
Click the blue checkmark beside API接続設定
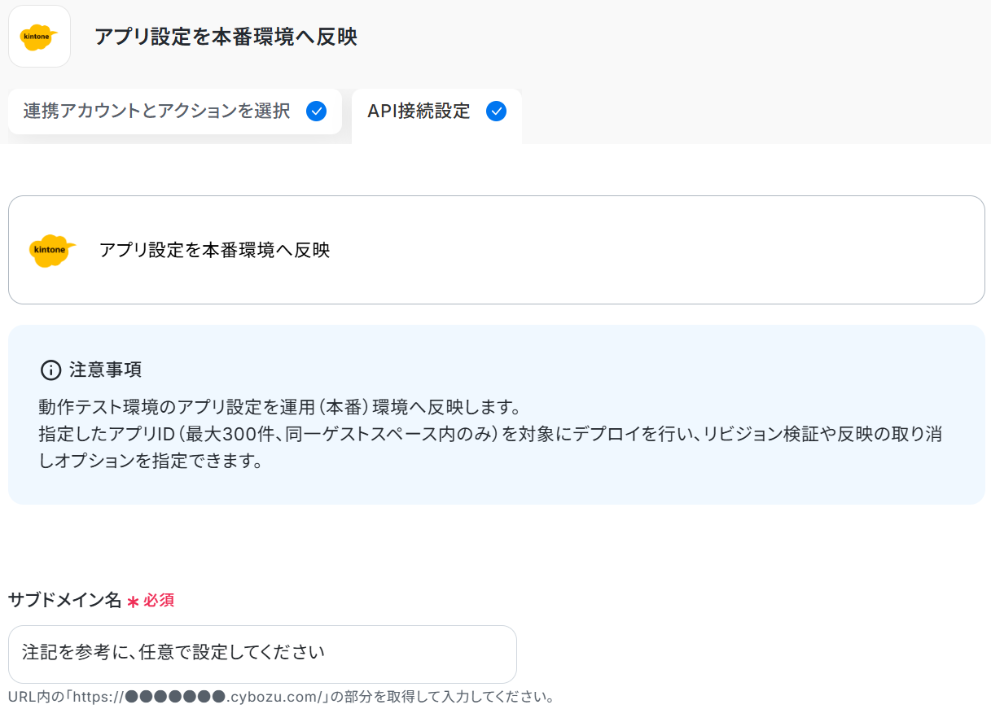tap(496, 112)
